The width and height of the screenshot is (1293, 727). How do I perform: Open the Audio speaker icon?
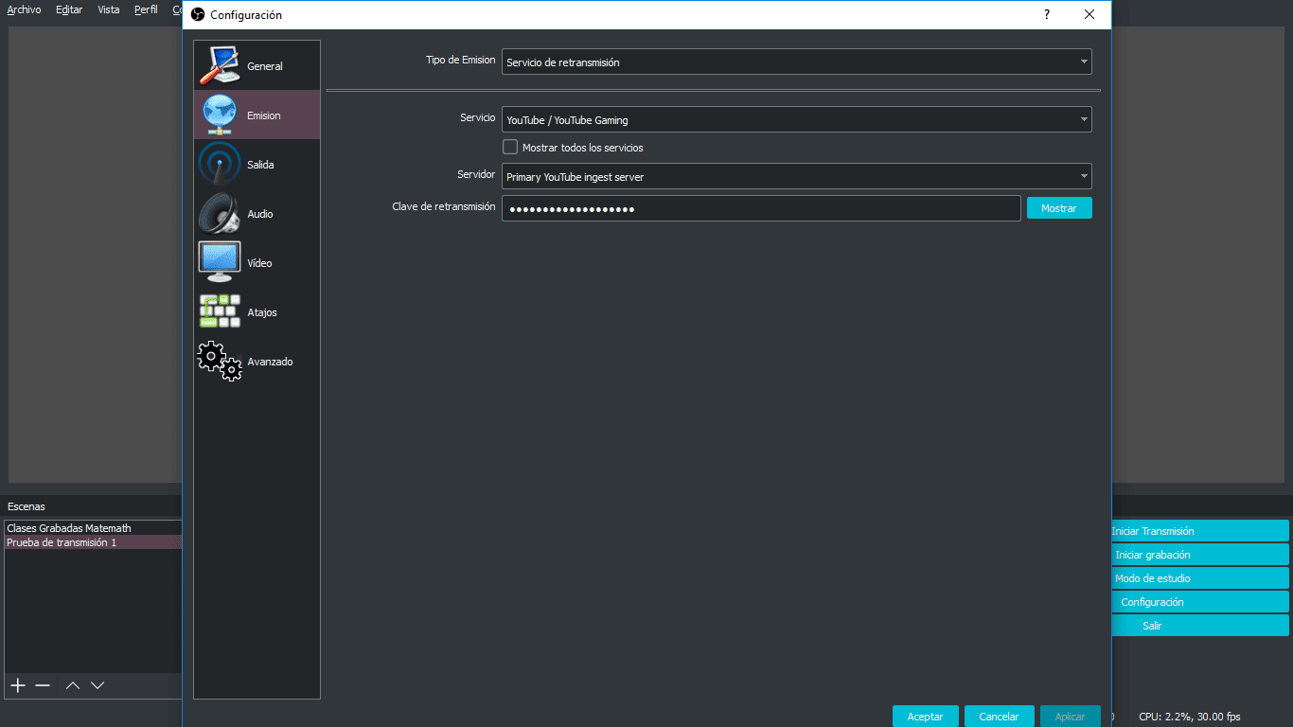click(220, 214)
